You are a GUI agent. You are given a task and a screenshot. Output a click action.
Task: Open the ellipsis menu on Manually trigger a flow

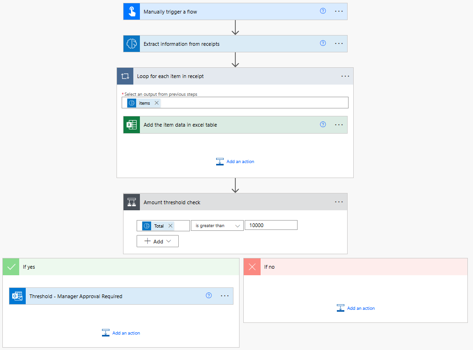click(x=339, y=11)
